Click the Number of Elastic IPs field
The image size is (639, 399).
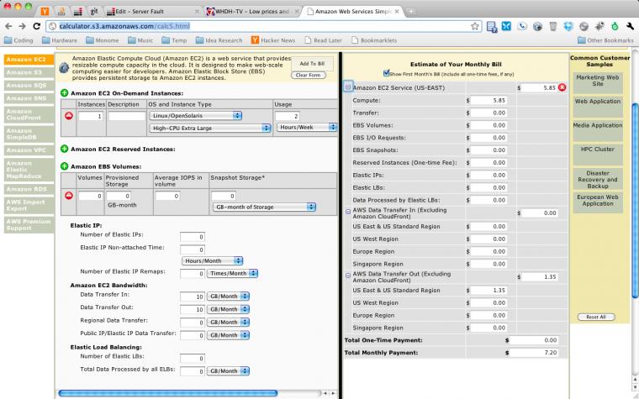(193, 237)
